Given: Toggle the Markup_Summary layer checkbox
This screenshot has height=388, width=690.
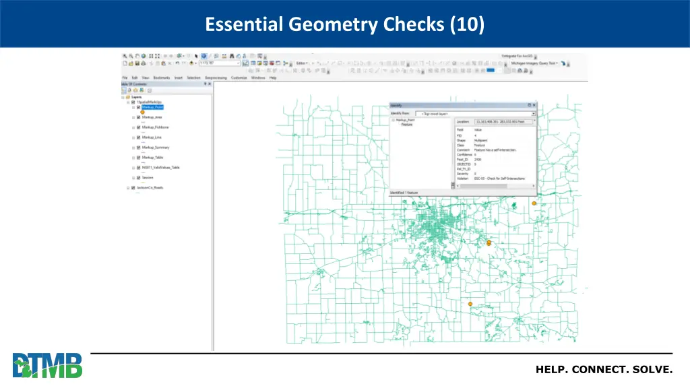Looking at the screenshot, I should click(139, 148).
